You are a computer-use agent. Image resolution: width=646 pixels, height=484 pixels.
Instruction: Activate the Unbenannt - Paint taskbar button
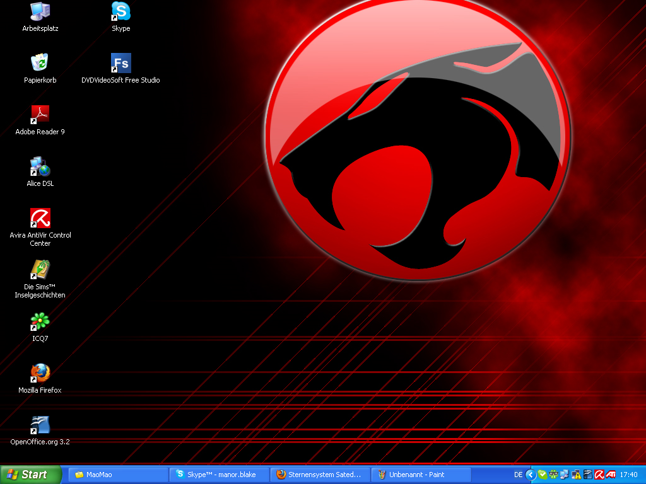[421, 475]
